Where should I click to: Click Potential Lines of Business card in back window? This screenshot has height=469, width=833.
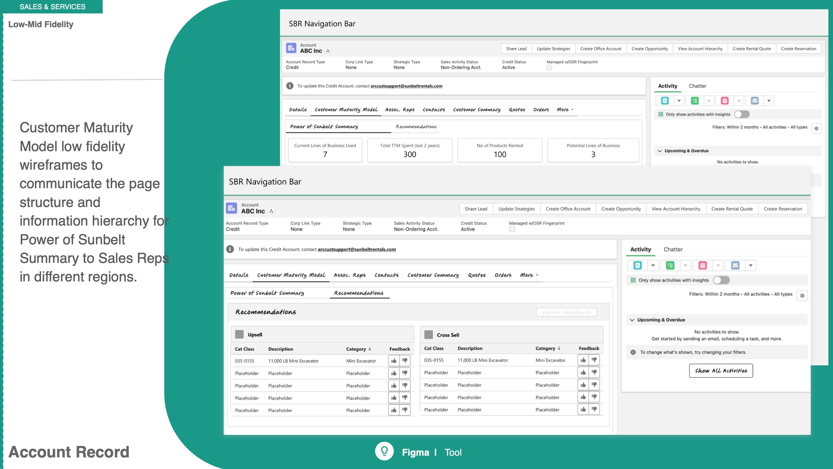coord(593,150)
